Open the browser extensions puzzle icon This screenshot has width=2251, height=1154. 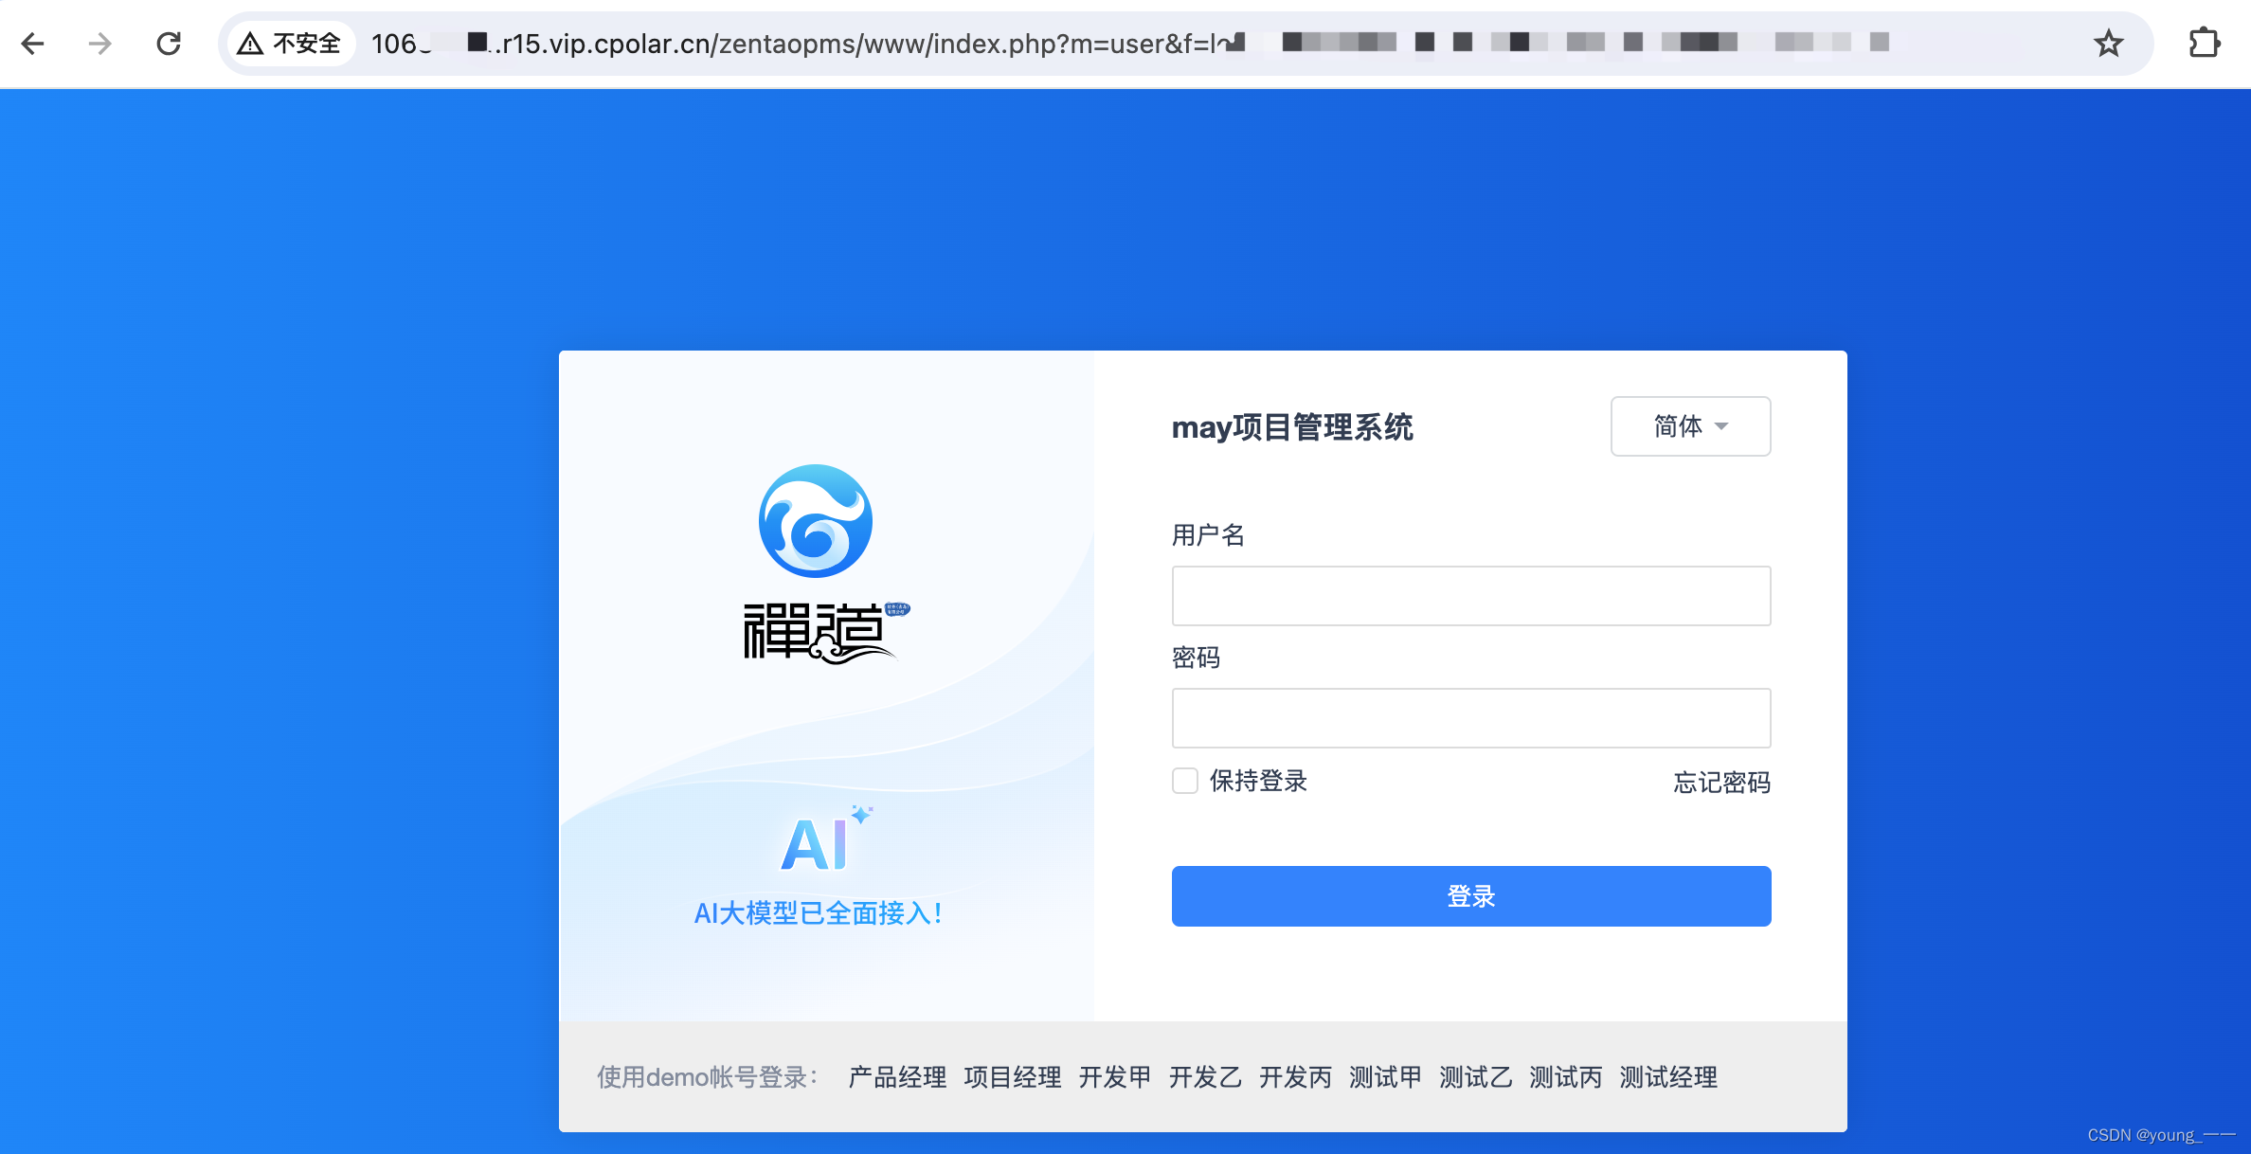(2205, 44)
